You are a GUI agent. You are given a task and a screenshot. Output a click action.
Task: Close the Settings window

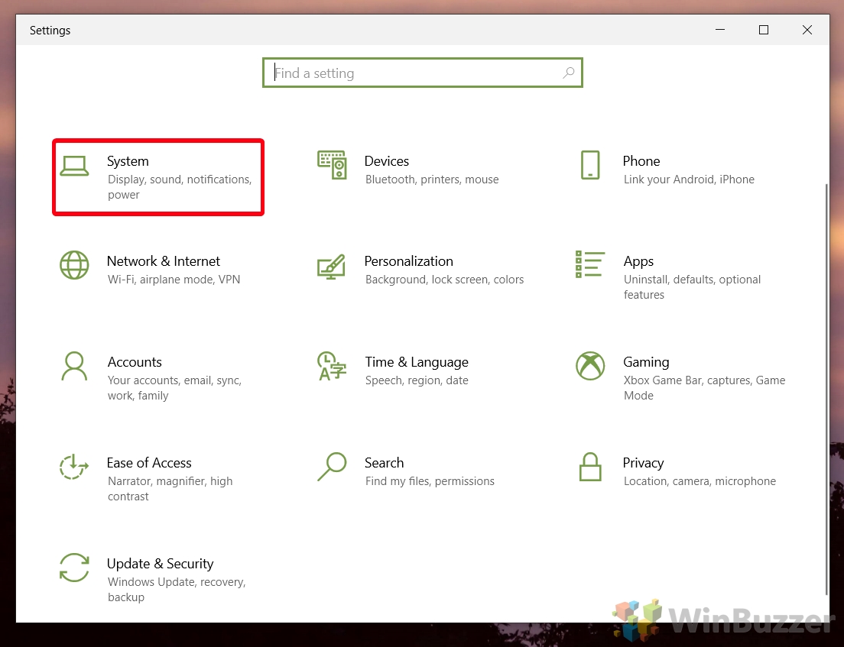(807, 30)
